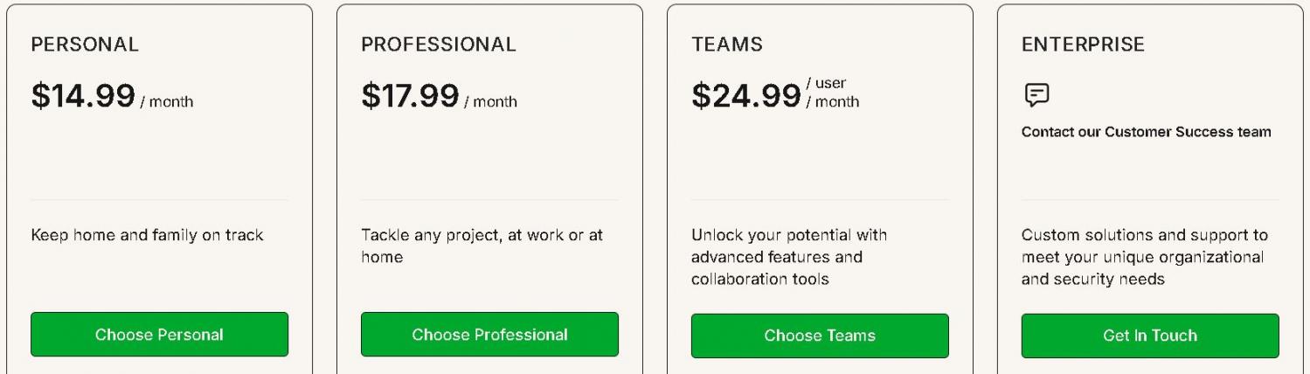Click '/ month' label beside $17.99
The image size is (1310, 374).
click(491, 102)
